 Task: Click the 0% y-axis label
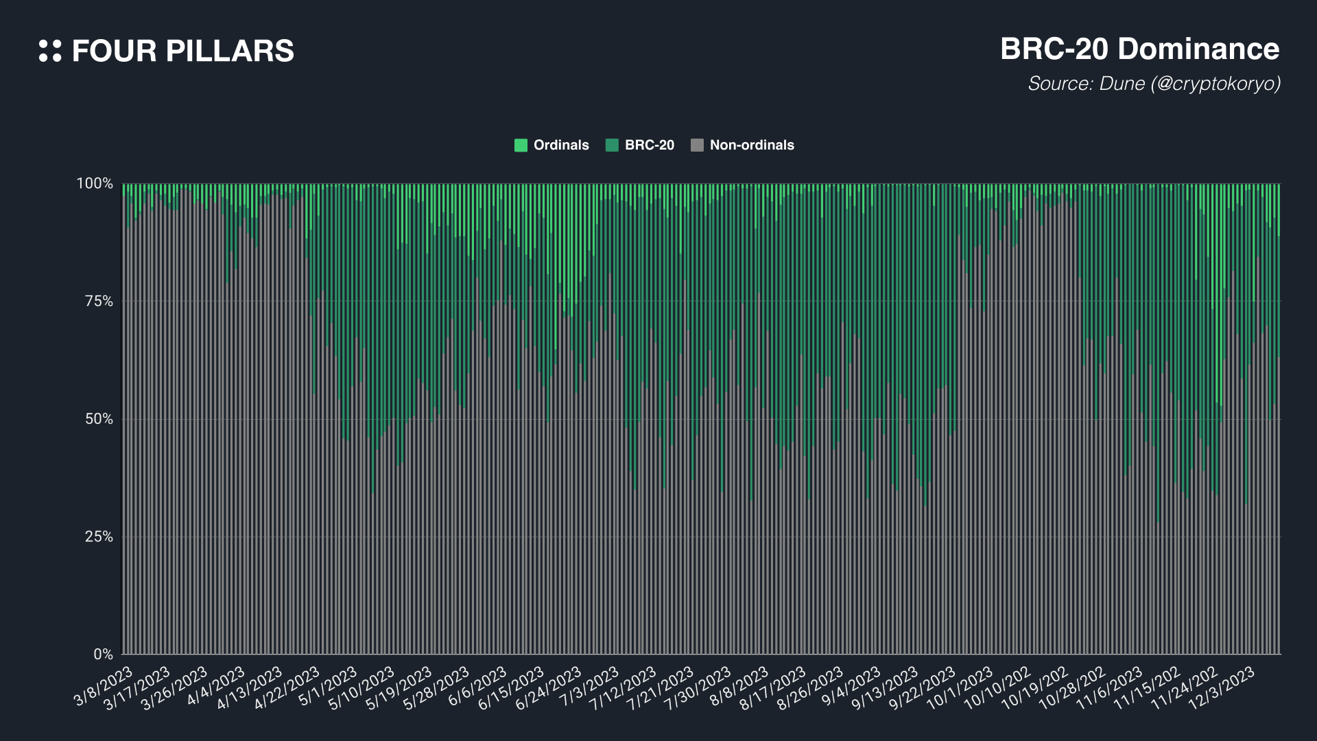pos(103,654)
